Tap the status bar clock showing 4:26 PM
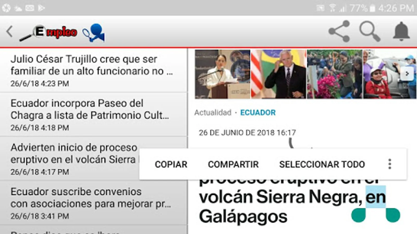 pos(396,8)
